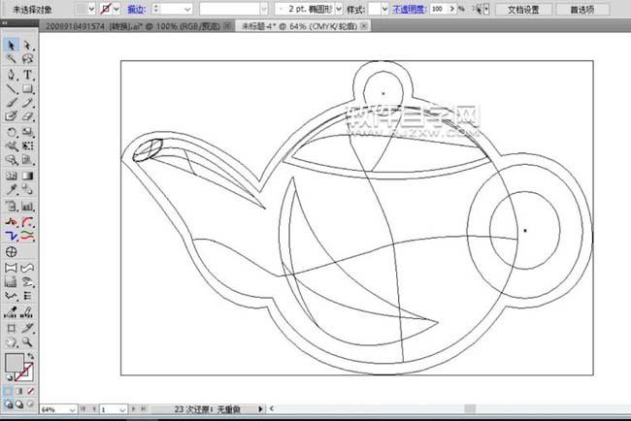Open the stroke color dropdown arrow
This screenshot has width=631, height=421.
tap(116, 9)
